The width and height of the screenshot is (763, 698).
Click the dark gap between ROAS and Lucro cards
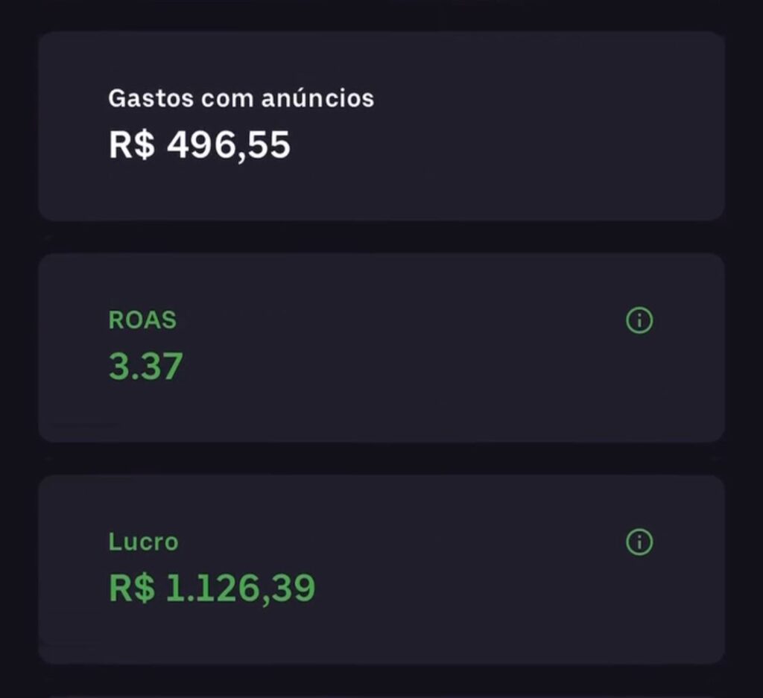tap(381, 459)
